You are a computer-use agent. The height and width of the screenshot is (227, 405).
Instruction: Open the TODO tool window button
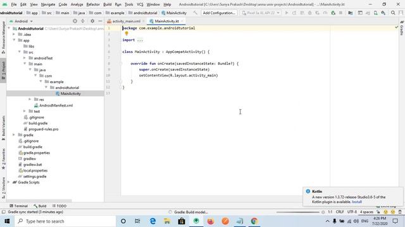(x=59, y=206)
